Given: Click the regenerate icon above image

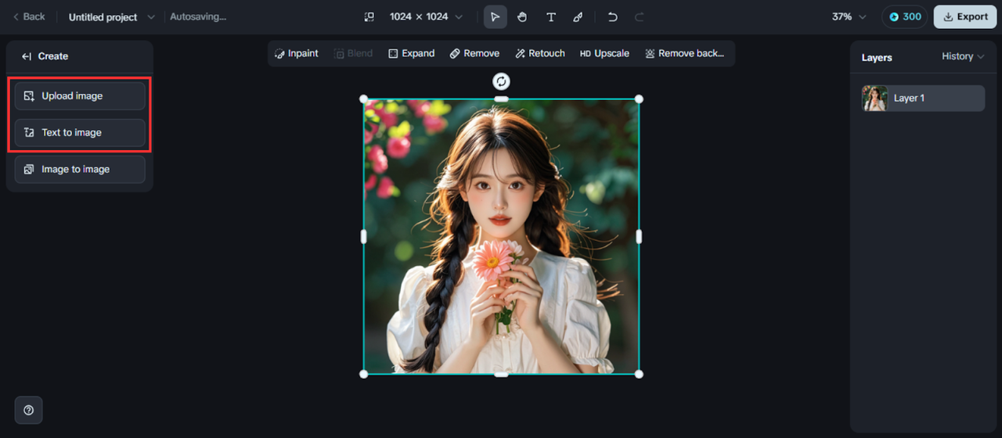Looking at the screenshot, I should 501,81.
